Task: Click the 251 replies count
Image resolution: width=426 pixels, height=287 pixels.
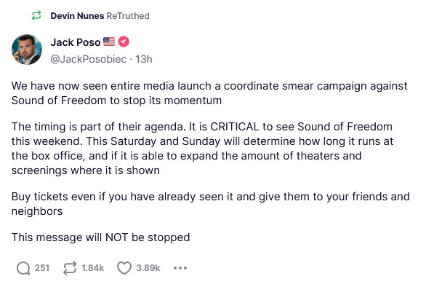Action: click(42, 268)
